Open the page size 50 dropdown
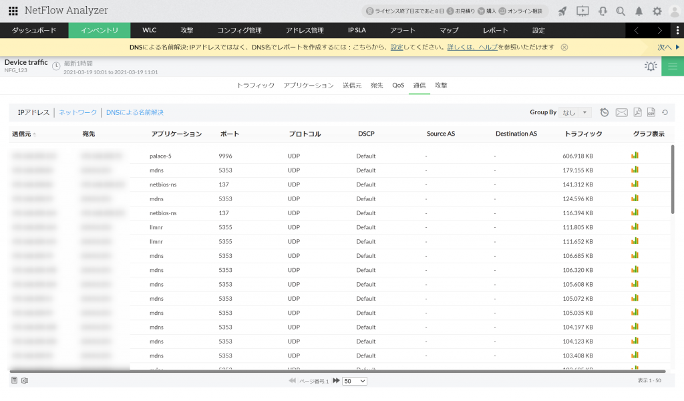The height and width of the screenshot is (401, 684). [354, 381]
